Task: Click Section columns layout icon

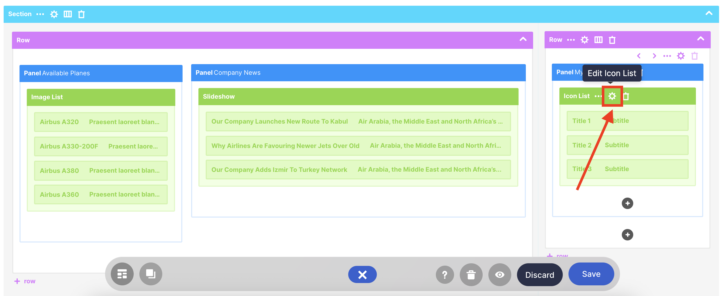Action: tap(68, 14)
